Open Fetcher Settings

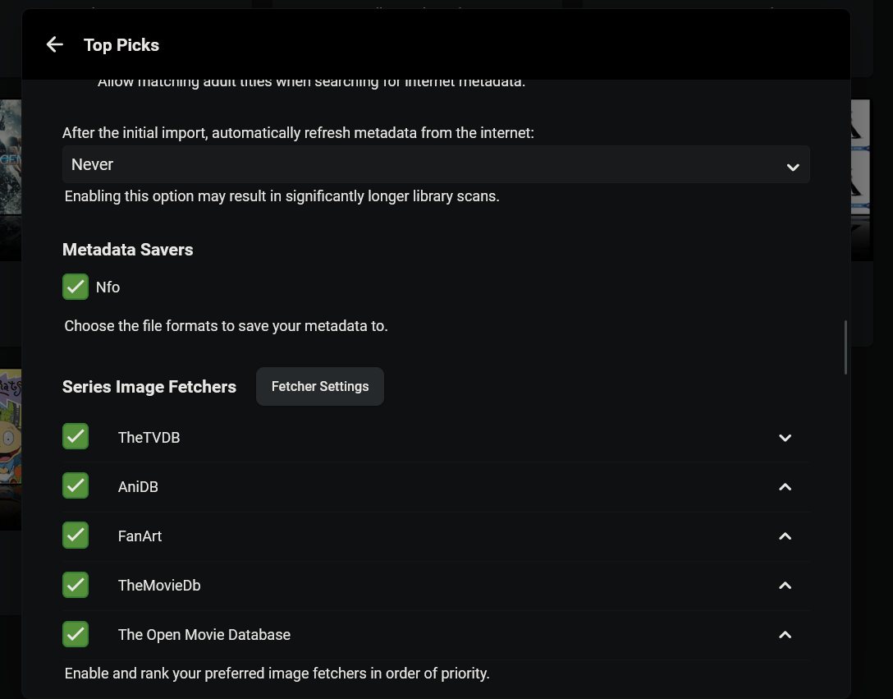[319, 386]
